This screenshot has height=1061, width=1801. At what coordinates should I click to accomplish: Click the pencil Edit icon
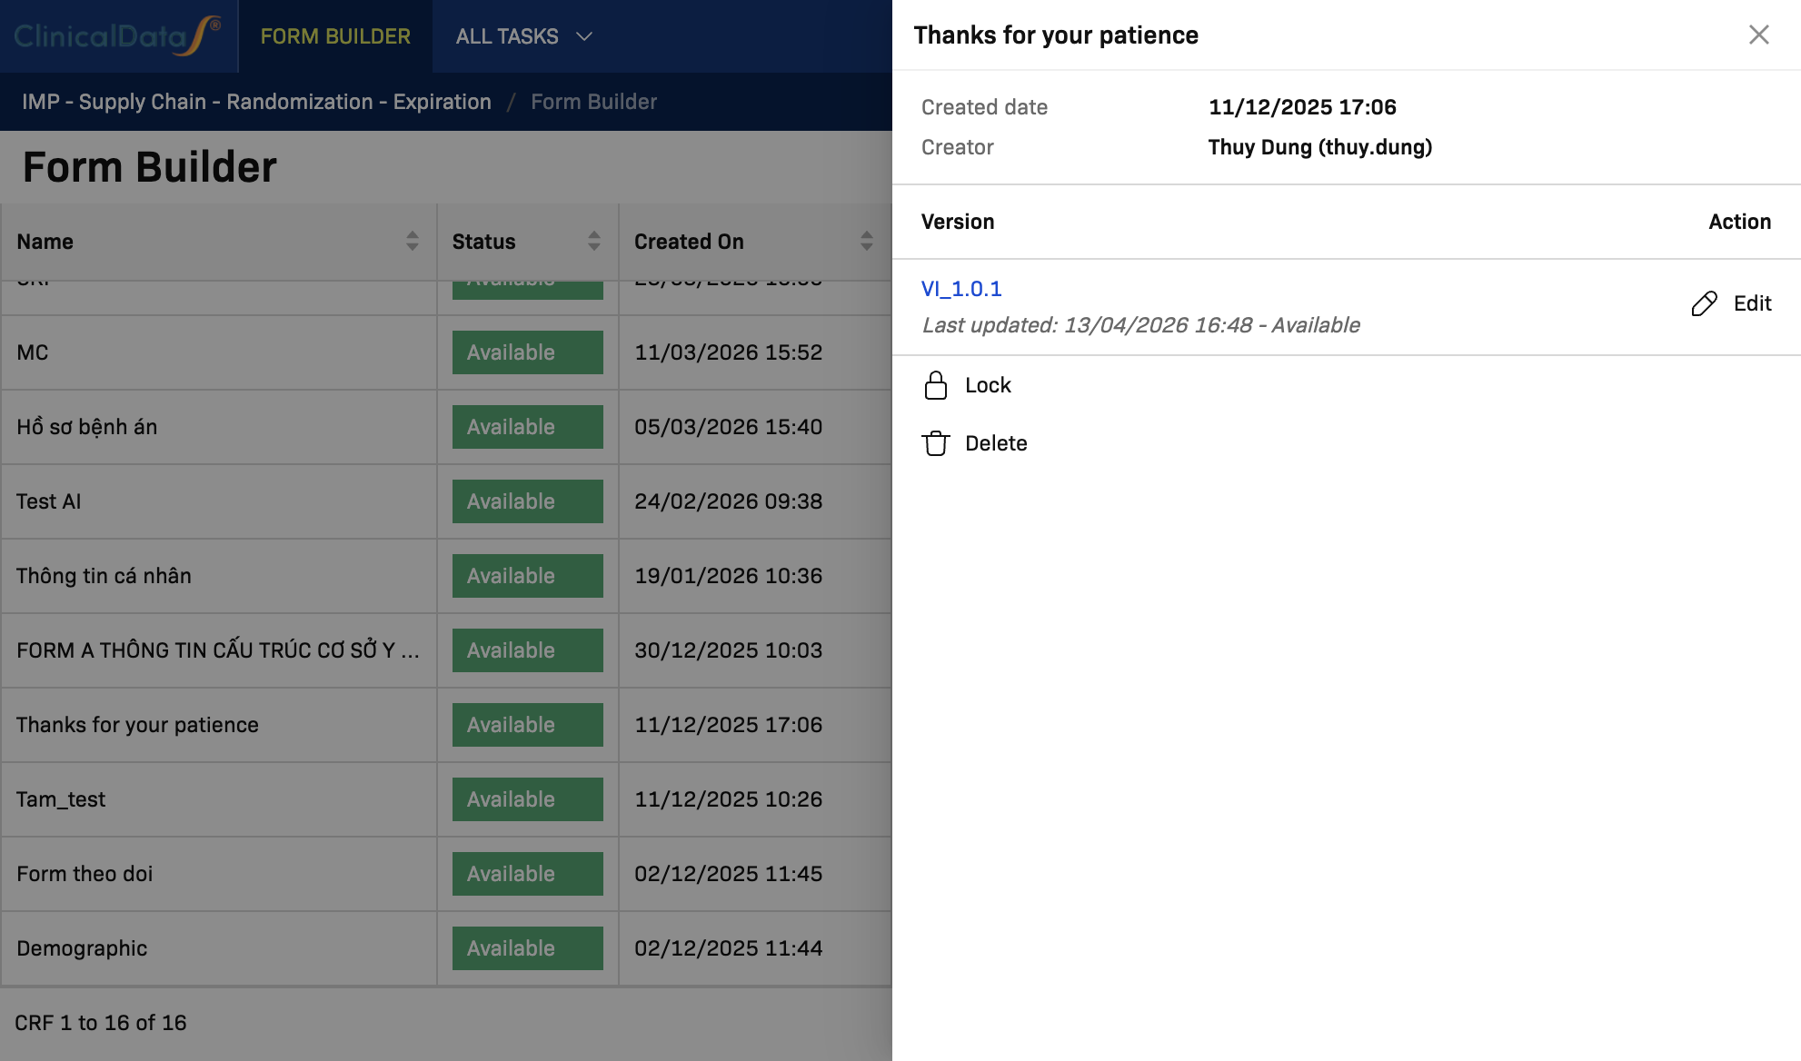1704,303
